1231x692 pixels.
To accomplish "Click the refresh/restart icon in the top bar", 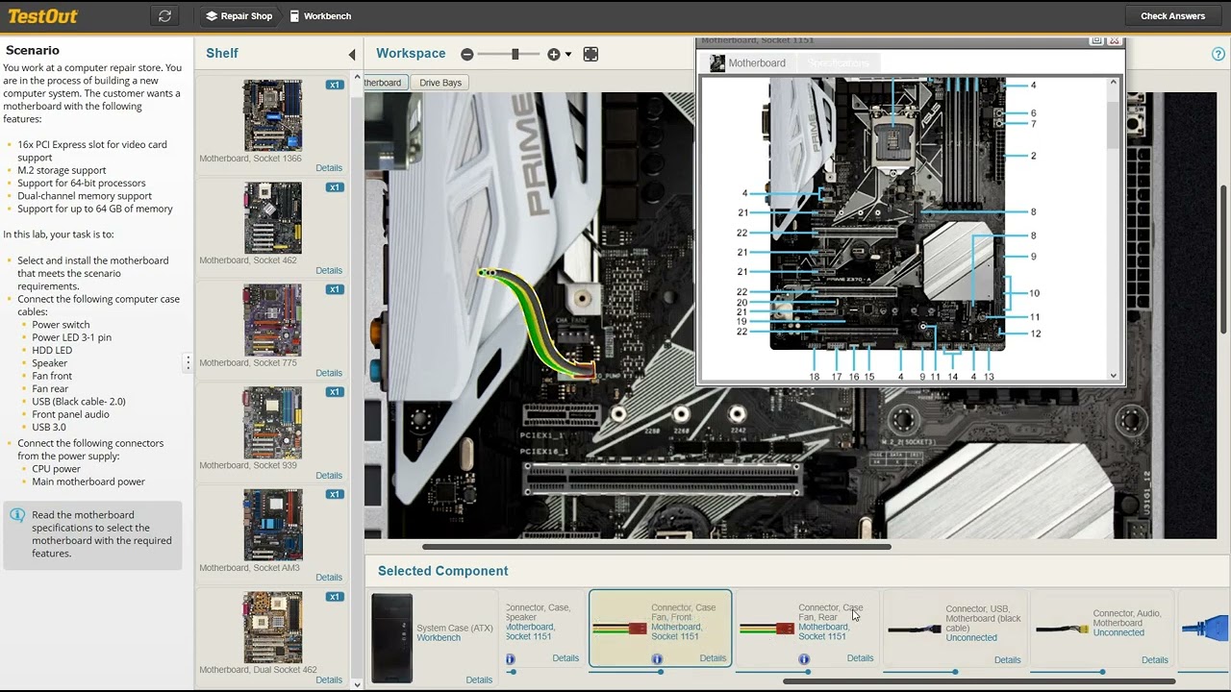I will tap(164, 16).
